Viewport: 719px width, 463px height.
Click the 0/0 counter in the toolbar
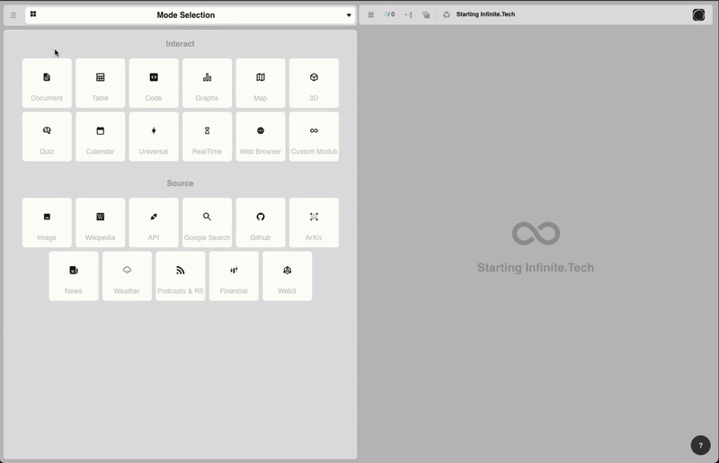click(x=389, y=14)
